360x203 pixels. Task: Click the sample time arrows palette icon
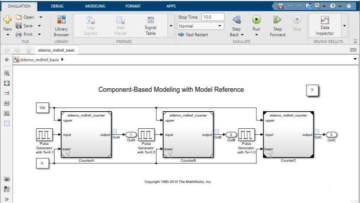tap(6, 93)
